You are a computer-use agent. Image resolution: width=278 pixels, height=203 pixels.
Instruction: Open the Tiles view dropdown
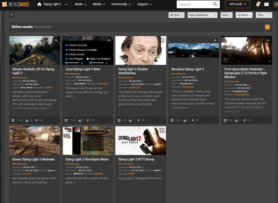pos(264,15)
